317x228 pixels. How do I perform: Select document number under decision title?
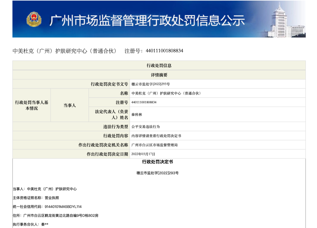click(158, 173)
